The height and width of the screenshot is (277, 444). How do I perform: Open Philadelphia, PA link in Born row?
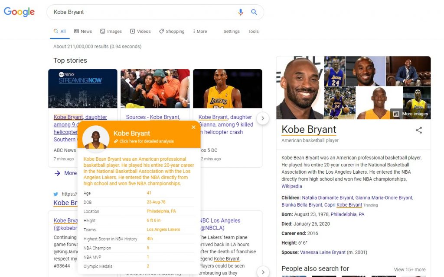point(347,214)
